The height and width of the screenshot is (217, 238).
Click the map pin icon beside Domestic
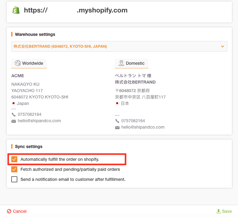tap(121, 63)
